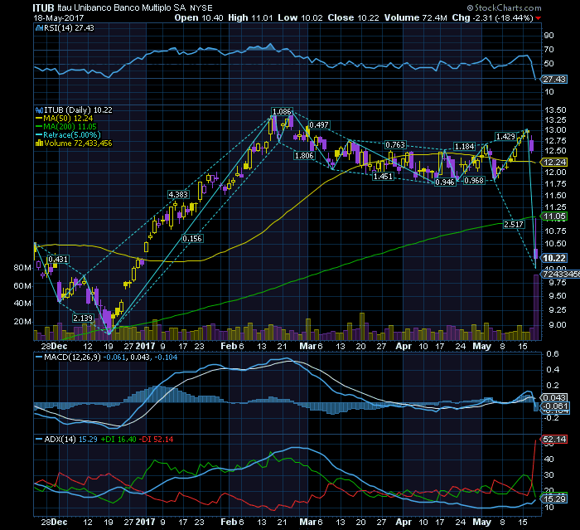Click the date 18-May-2017
This screenshot has width=580, height=530.
coord(59,17)
